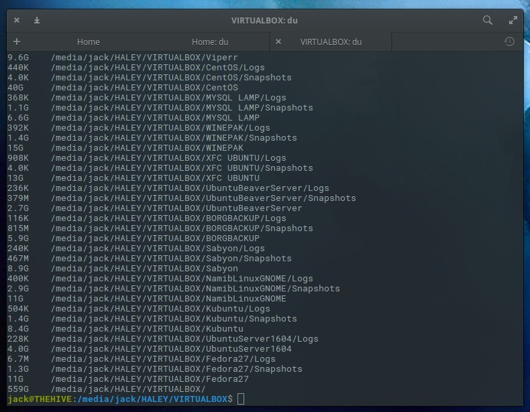Click the UbuntuBeaverServer/Snapshots path line
This screenshot has height=412, width=530.
pyautogui.click(x=203, y=198)
